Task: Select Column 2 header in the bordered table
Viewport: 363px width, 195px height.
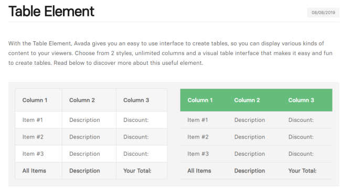Action: 82,100
